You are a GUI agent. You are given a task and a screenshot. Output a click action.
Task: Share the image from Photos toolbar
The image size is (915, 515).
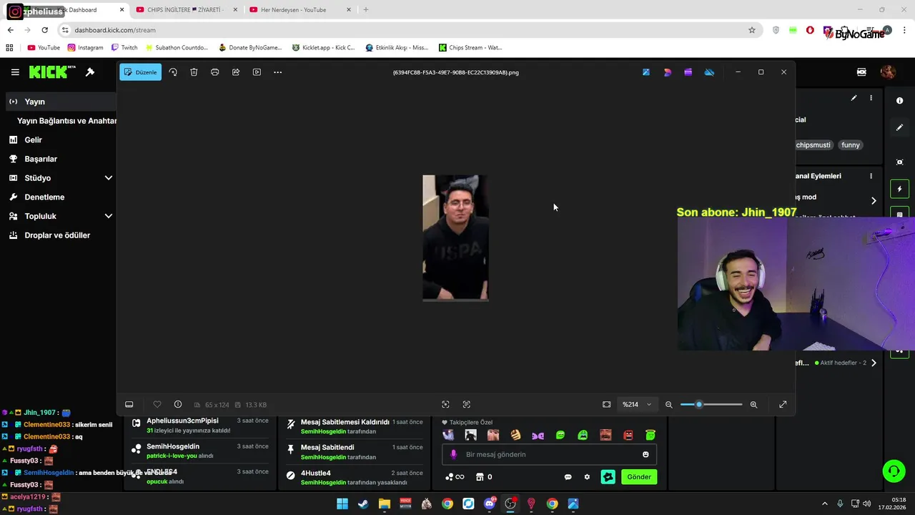point(236,72)
